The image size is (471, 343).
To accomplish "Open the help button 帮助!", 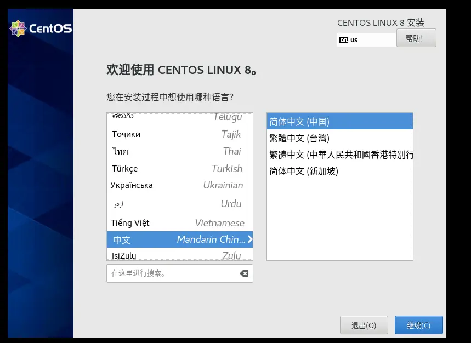I will [x=416, y=38].
